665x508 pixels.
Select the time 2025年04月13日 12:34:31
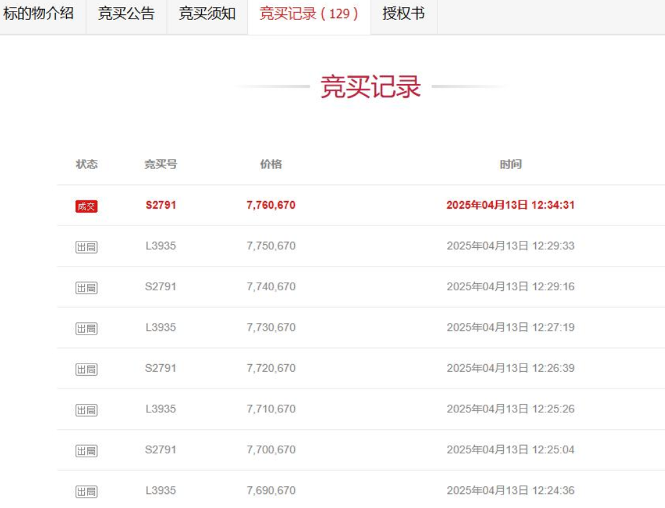[511, 205]
